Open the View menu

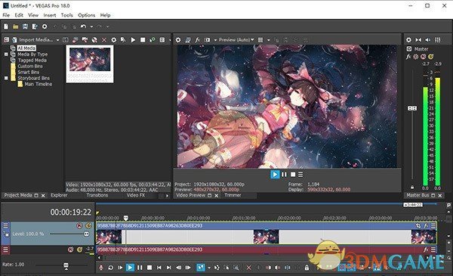(33, 15)
